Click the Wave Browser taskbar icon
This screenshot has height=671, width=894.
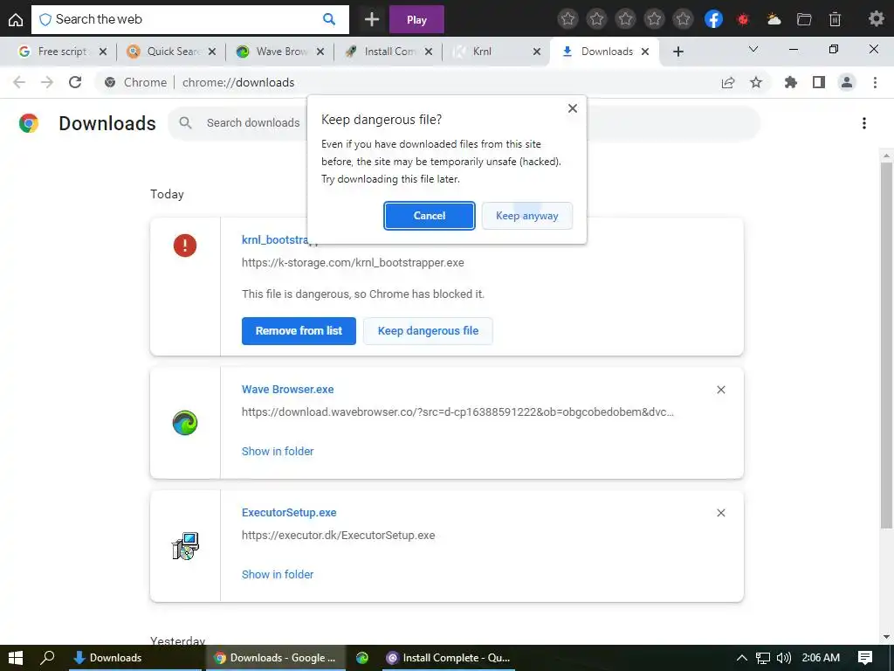362,658
